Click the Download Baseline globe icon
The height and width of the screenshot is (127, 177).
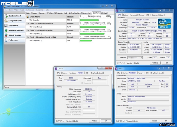6,30
